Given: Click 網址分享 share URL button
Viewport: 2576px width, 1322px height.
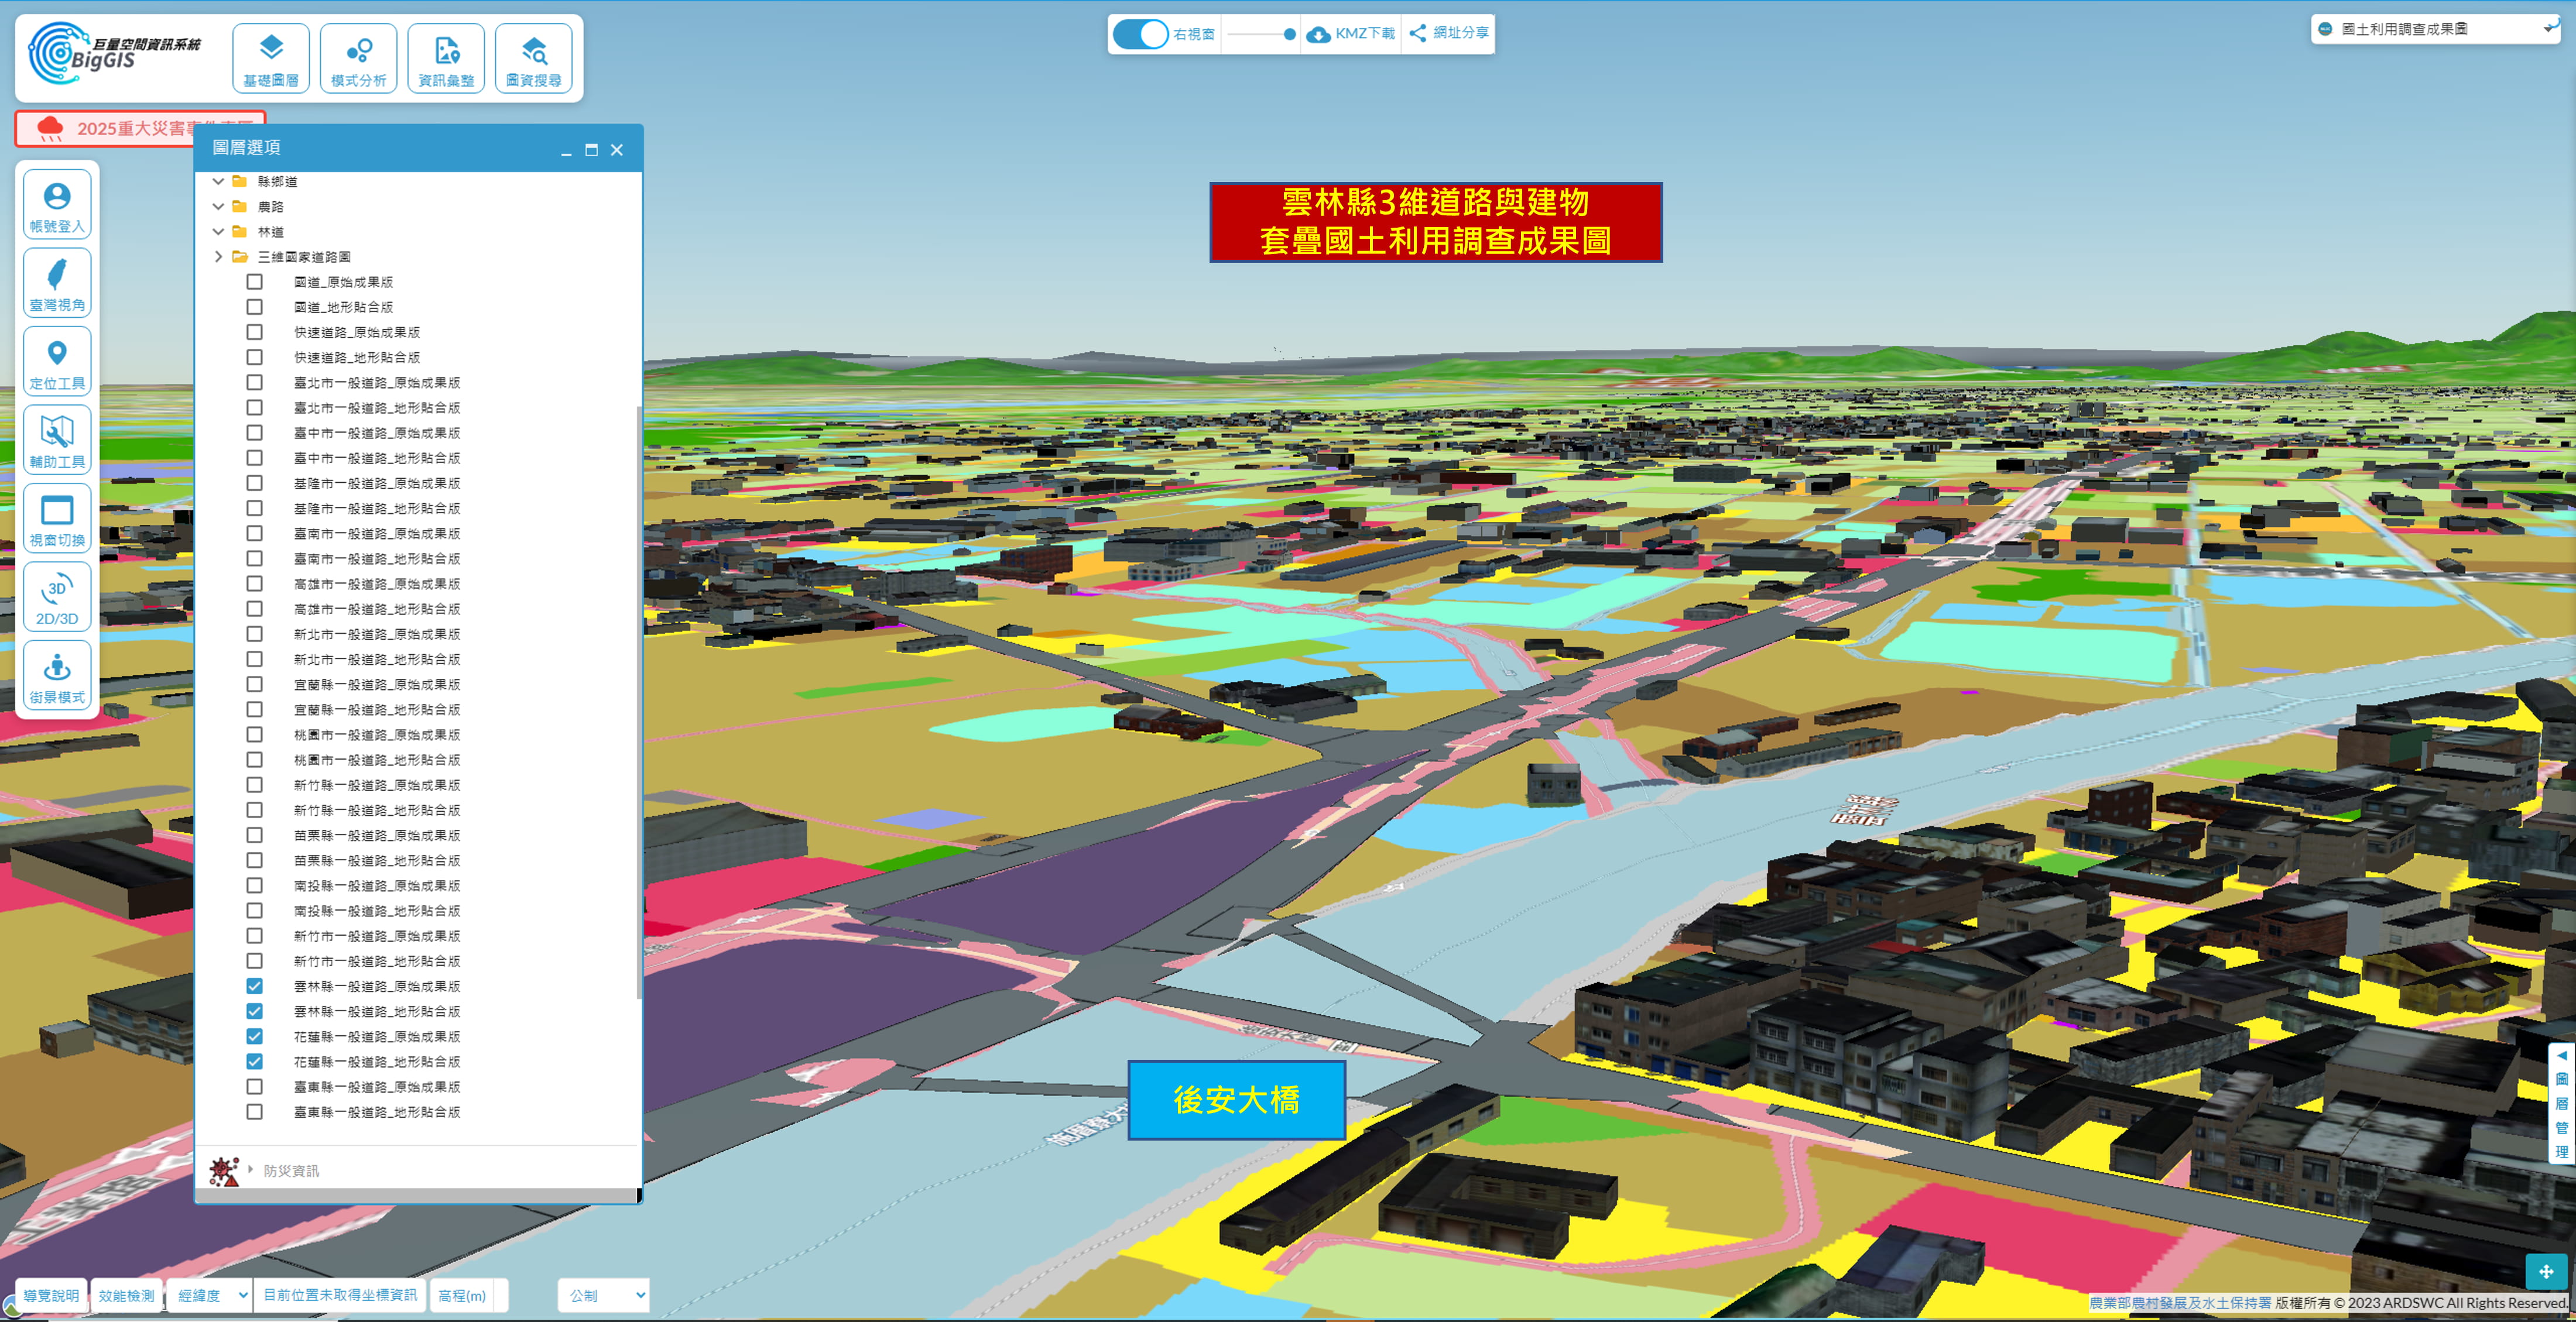Looking at the screenshot, I should tap(1449, 34).
